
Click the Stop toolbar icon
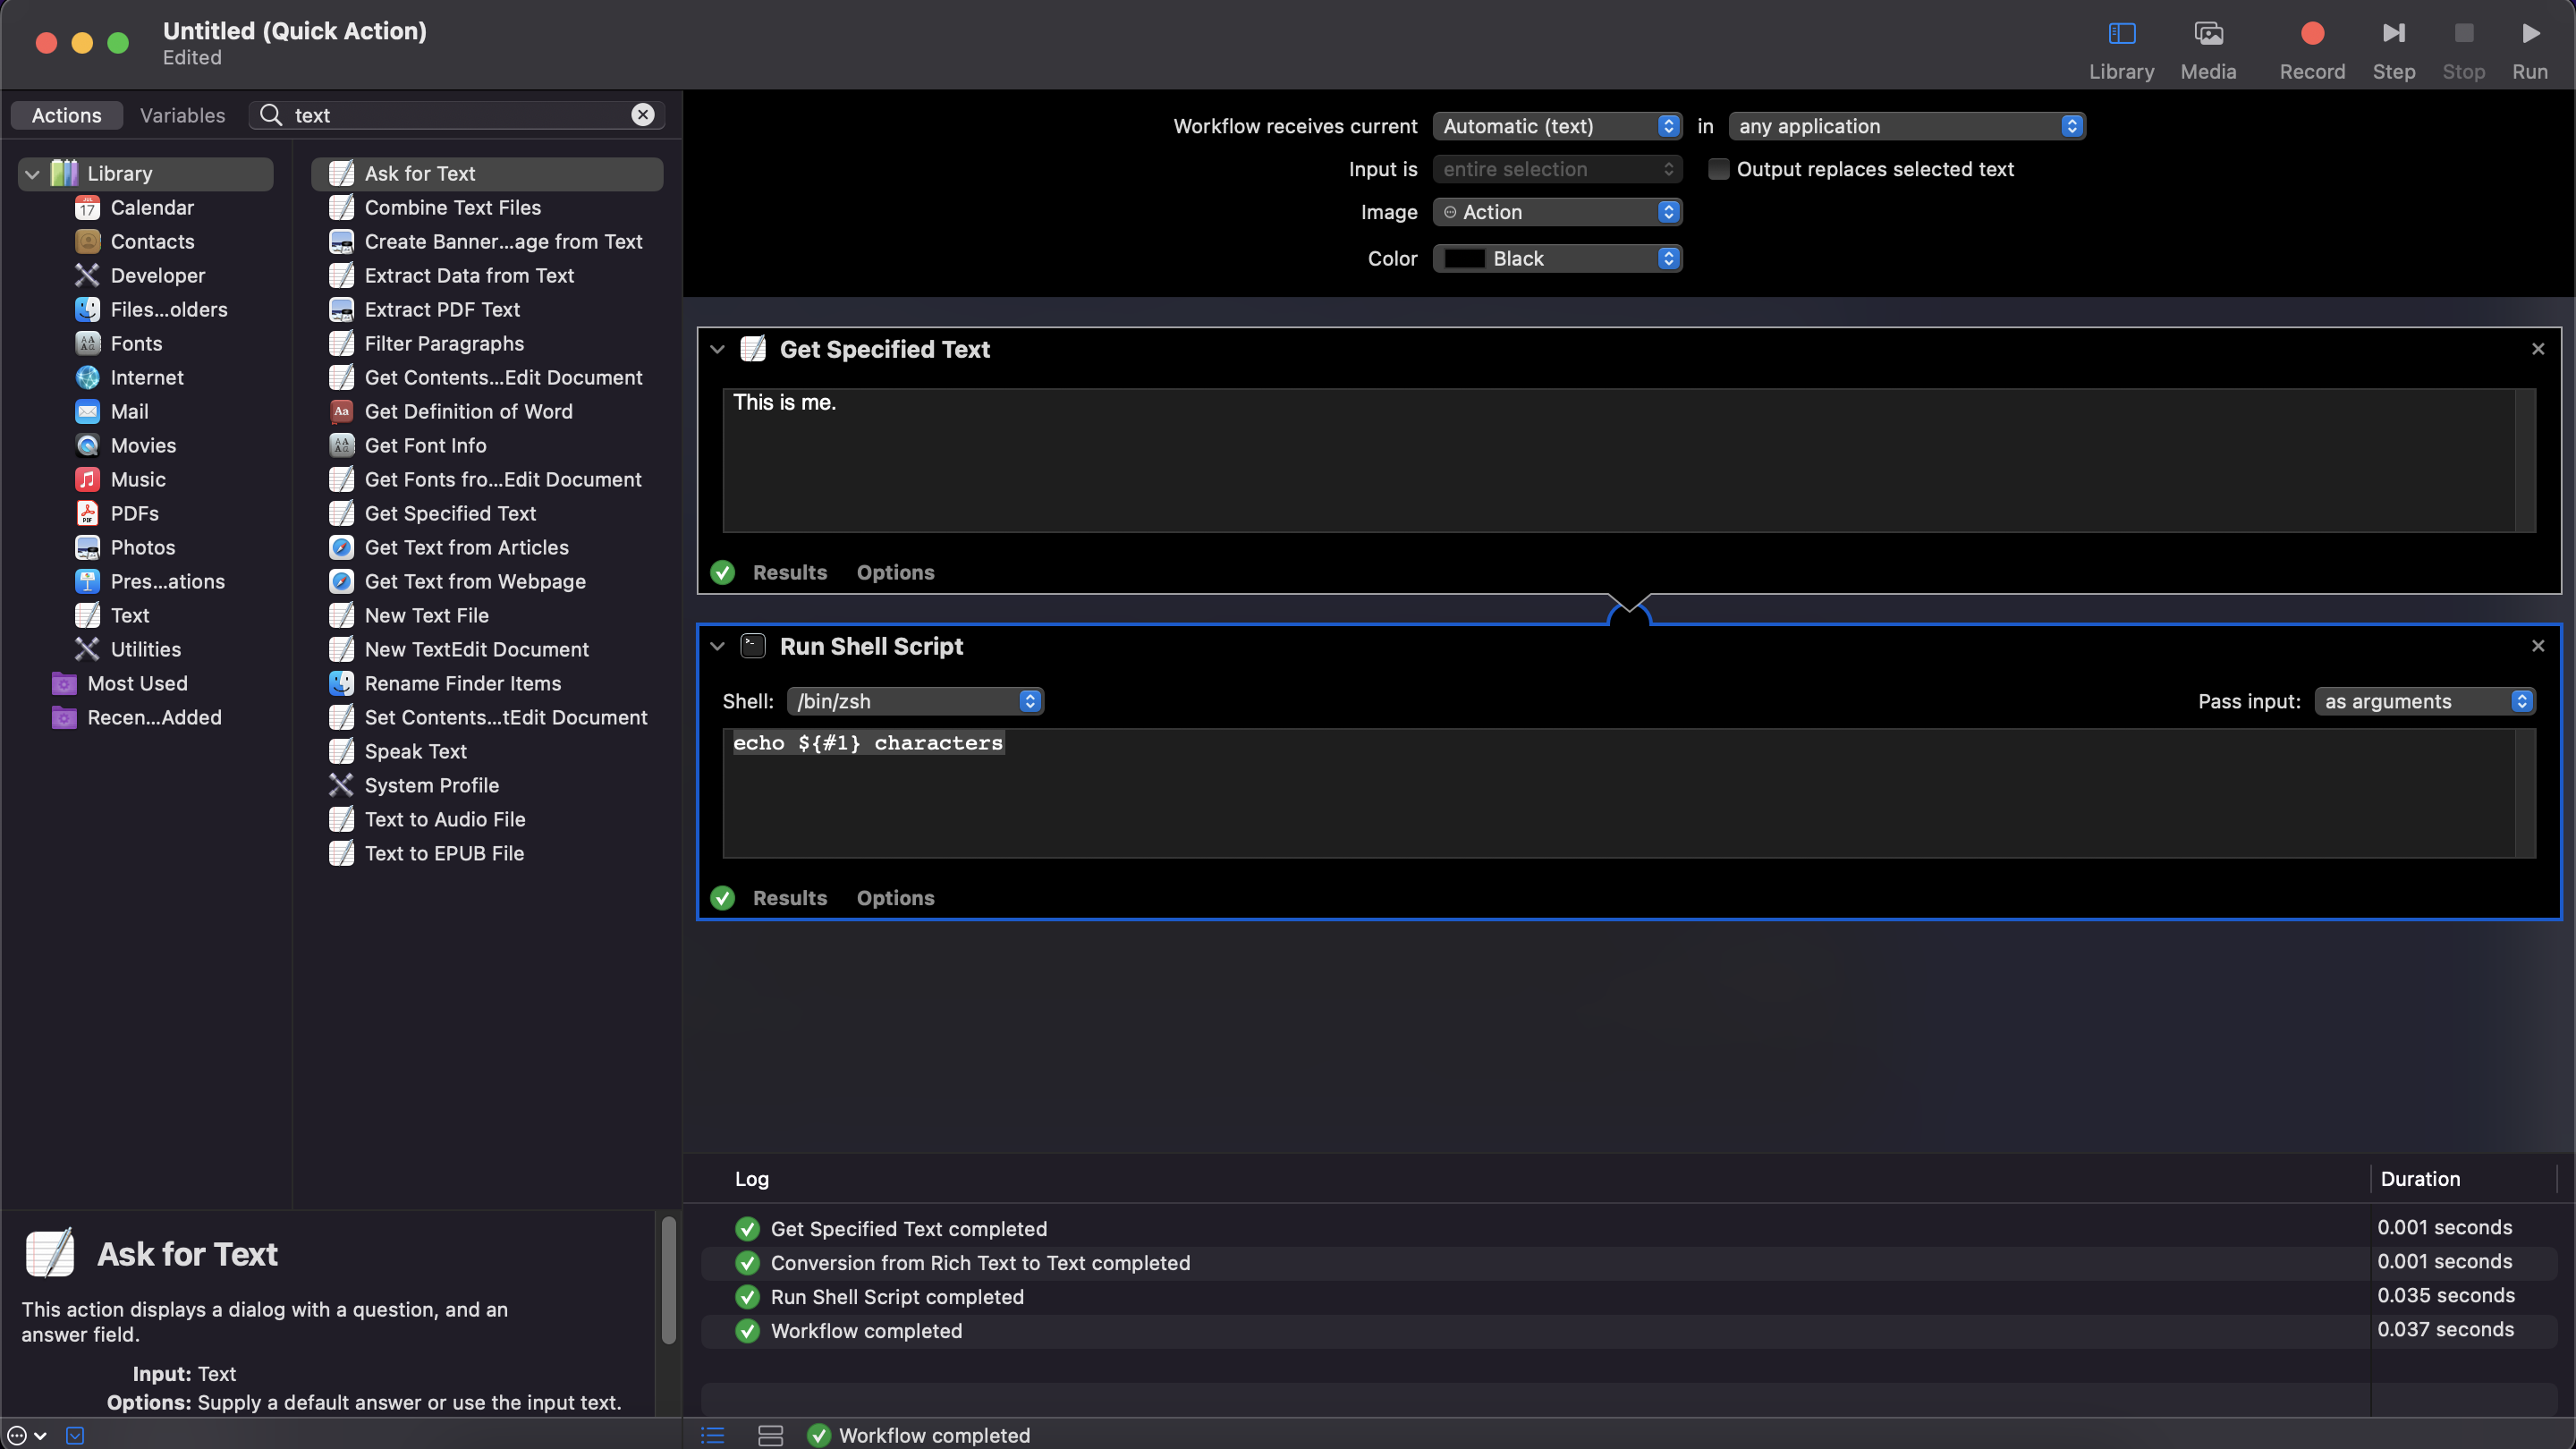click(x=2463, y=34)
